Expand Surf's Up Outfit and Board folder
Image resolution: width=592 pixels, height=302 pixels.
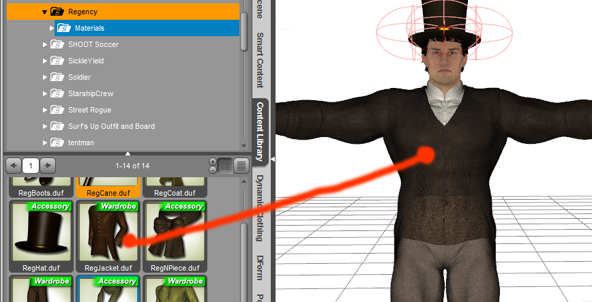click(45, 127)
